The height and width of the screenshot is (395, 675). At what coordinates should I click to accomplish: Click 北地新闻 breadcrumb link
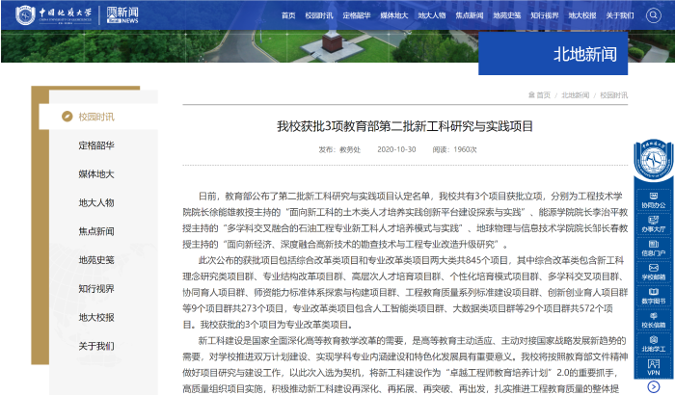point(576,95)
